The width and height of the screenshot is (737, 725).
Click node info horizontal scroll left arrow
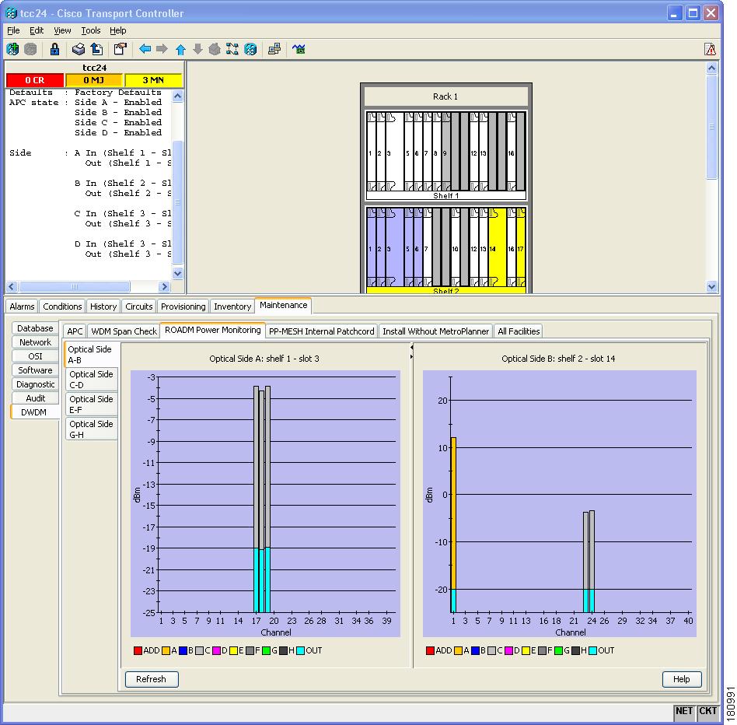coord(12,286)
